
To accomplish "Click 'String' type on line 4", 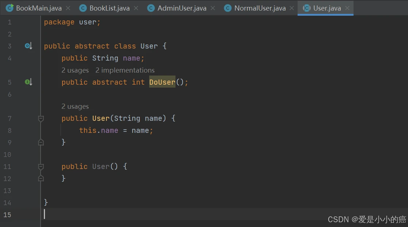I will coord(105,58).
